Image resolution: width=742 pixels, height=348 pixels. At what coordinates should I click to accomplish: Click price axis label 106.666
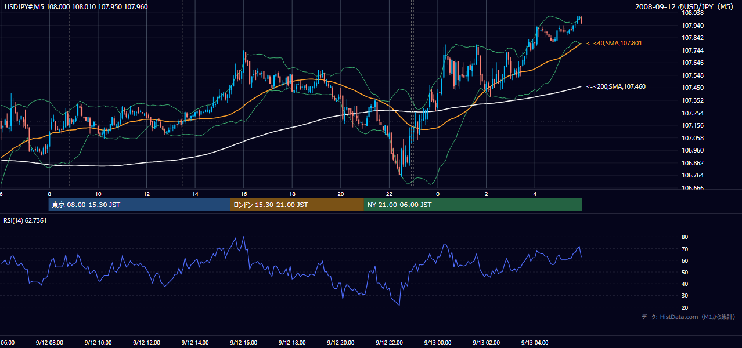[693, 188]
